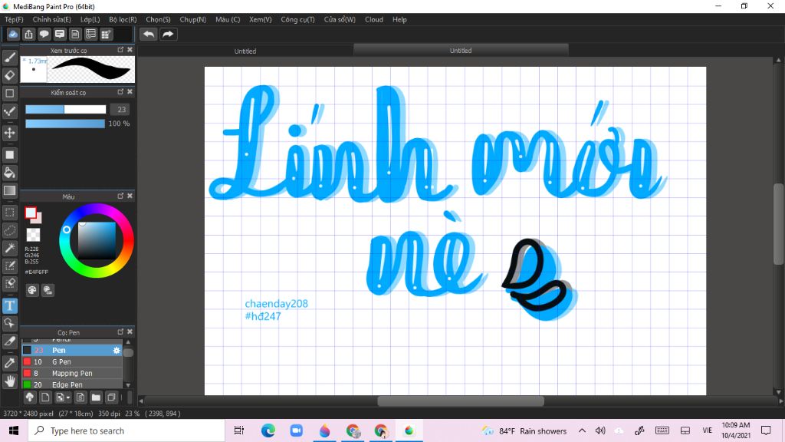Activate the Text tool
This screenshot has height=442, width=785.
[x=9, y=305]
